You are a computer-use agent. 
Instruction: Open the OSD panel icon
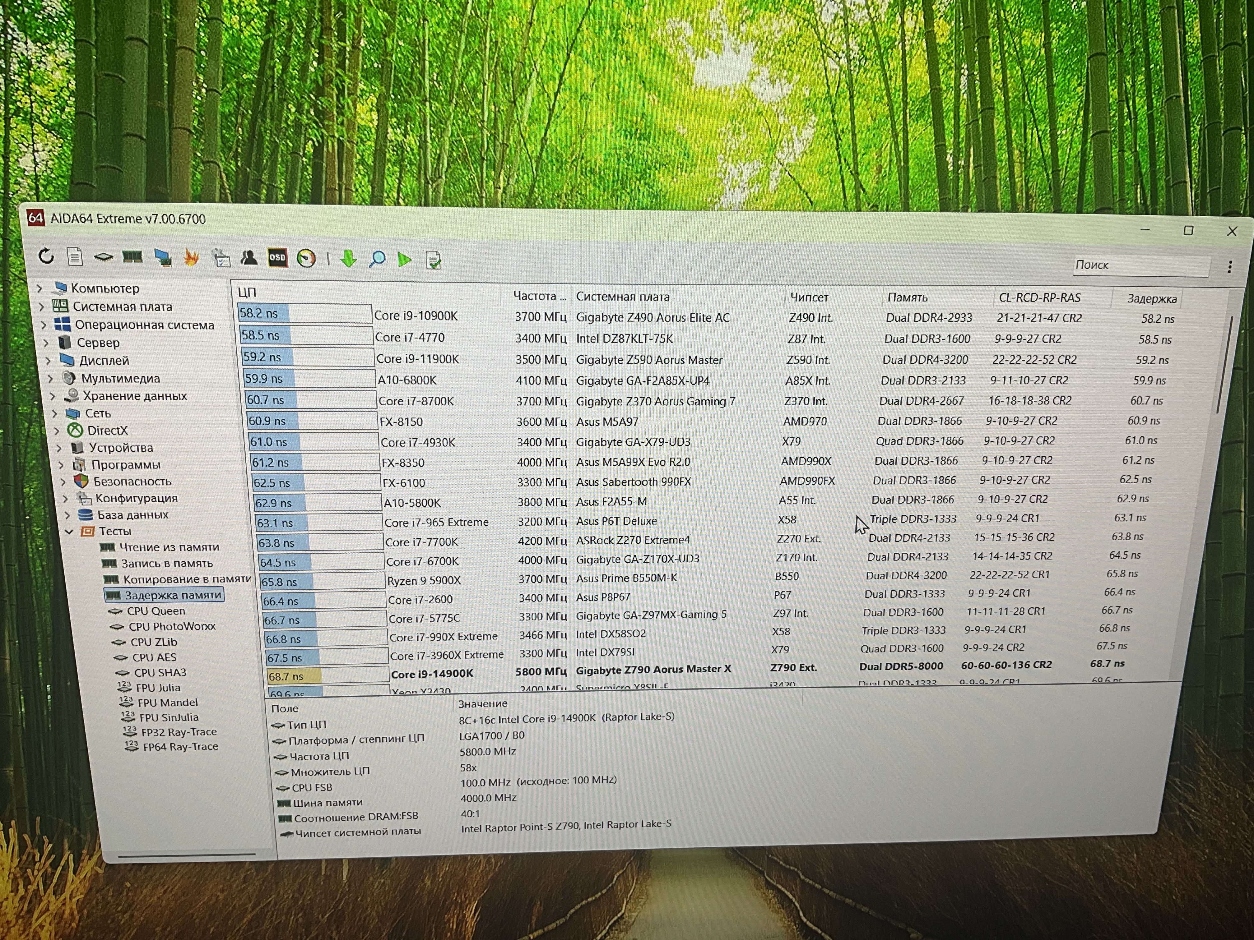[277, 258]
